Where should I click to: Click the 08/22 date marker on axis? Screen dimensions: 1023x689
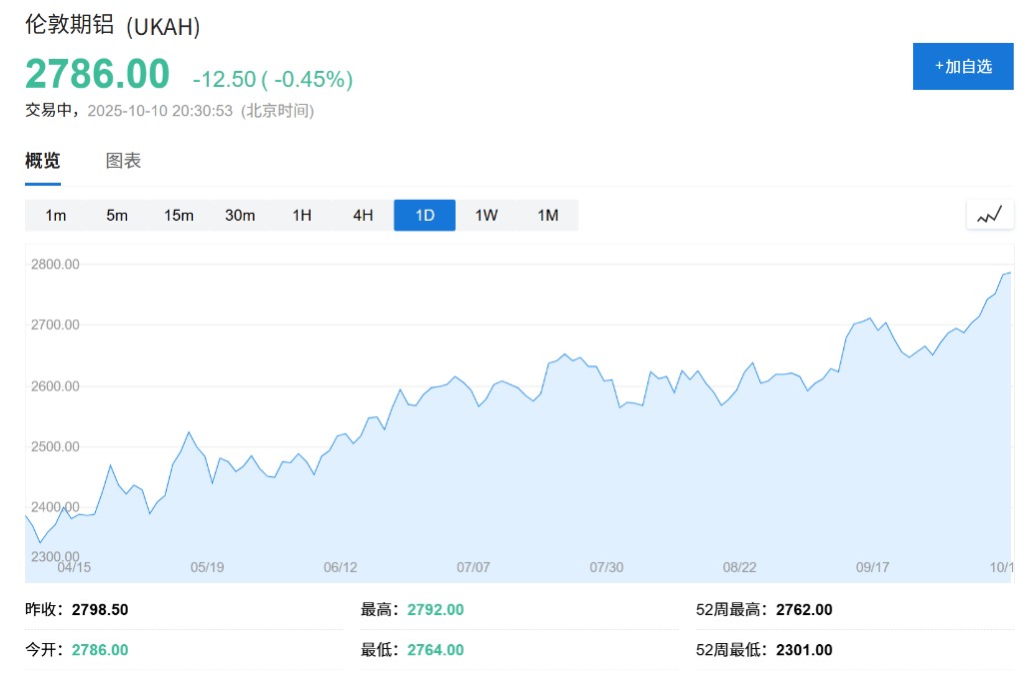click(x=739, y=567)
